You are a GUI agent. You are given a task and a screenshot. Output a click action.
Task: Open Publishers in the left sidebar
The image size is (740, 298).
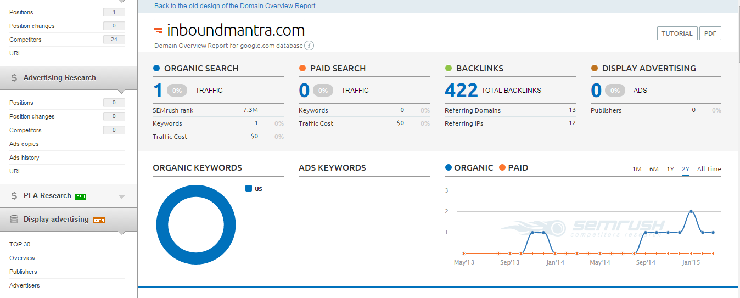tap(23, 272)
